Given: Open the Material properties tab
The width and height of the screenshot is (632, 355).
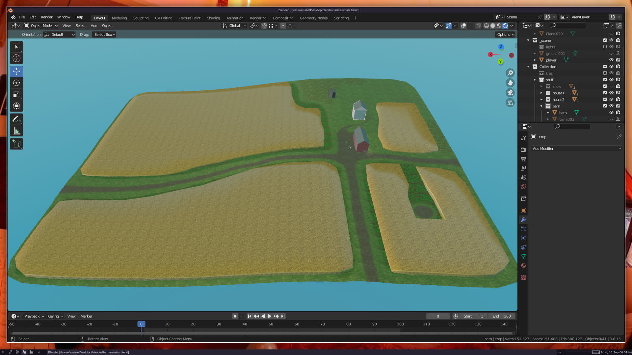Looking at the screenshot, I should coord(523,266).
